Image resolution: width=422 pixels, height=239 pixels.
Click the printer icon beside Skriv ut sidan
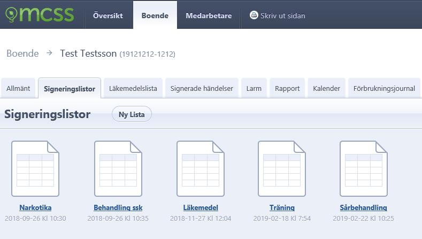(254, 16)
